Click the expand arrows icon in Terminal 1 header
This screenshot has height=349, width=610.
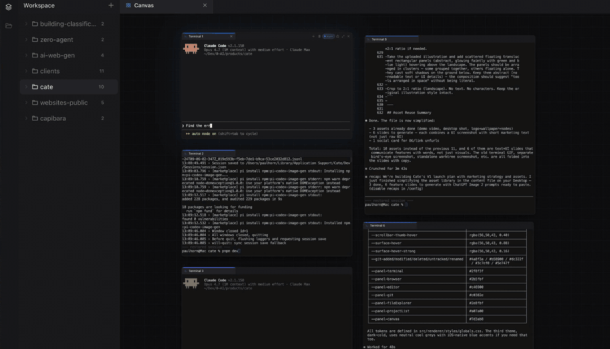[x=343, y=36]
